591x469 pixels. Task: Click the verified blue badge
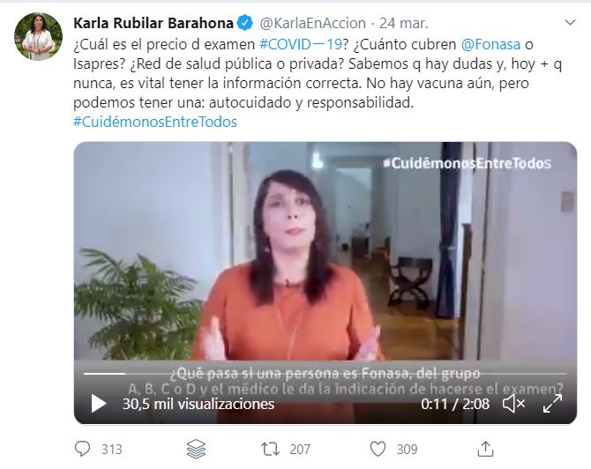(x=245, y=23)
